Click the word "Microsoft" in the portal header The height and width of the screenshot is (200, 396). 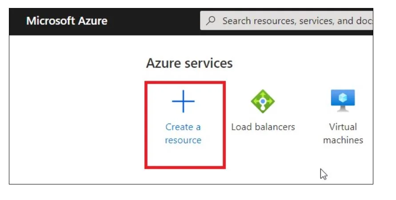51,21
